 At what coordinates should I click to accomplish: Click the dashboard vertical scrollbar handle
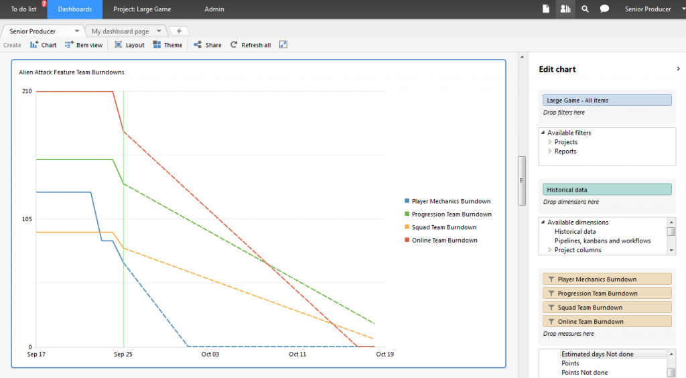pos(521,181)
